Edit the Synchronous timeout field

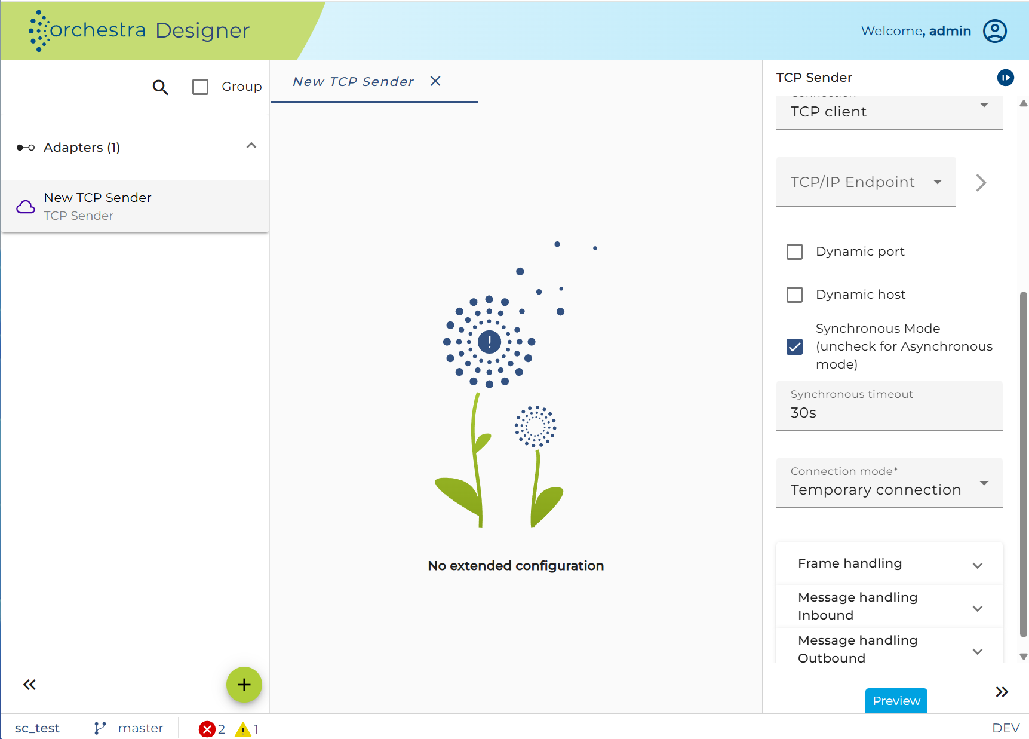pyautogui.click(x=889, y=406)
